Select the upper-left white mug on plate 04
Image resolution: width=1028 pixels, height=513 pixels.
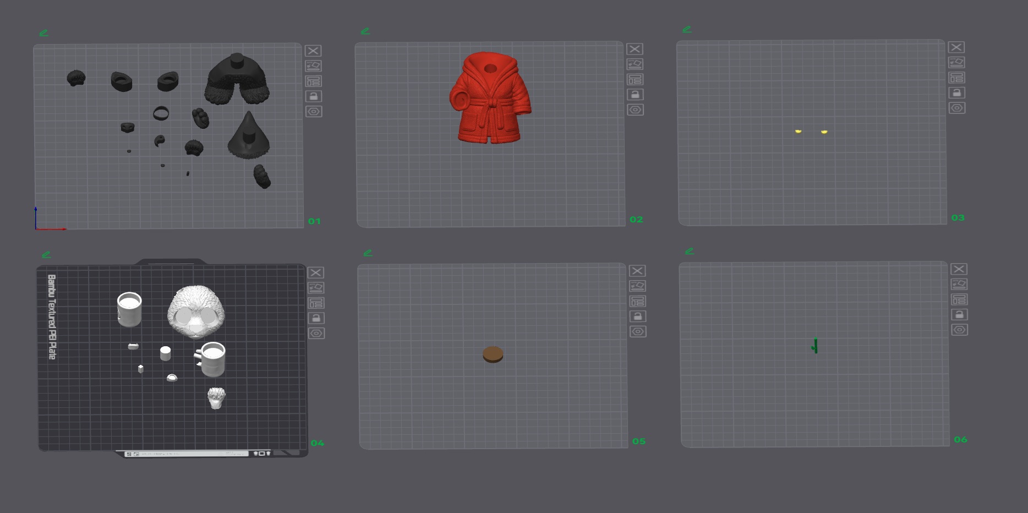tap(129, 309)
